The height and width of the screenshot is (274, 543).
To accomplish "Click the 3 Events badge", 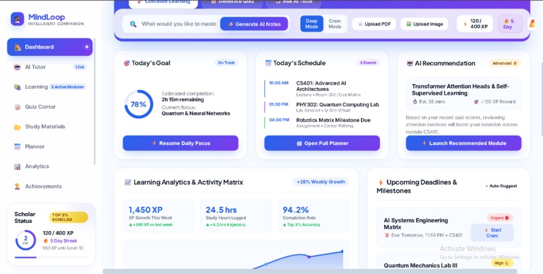I will 368,63.
